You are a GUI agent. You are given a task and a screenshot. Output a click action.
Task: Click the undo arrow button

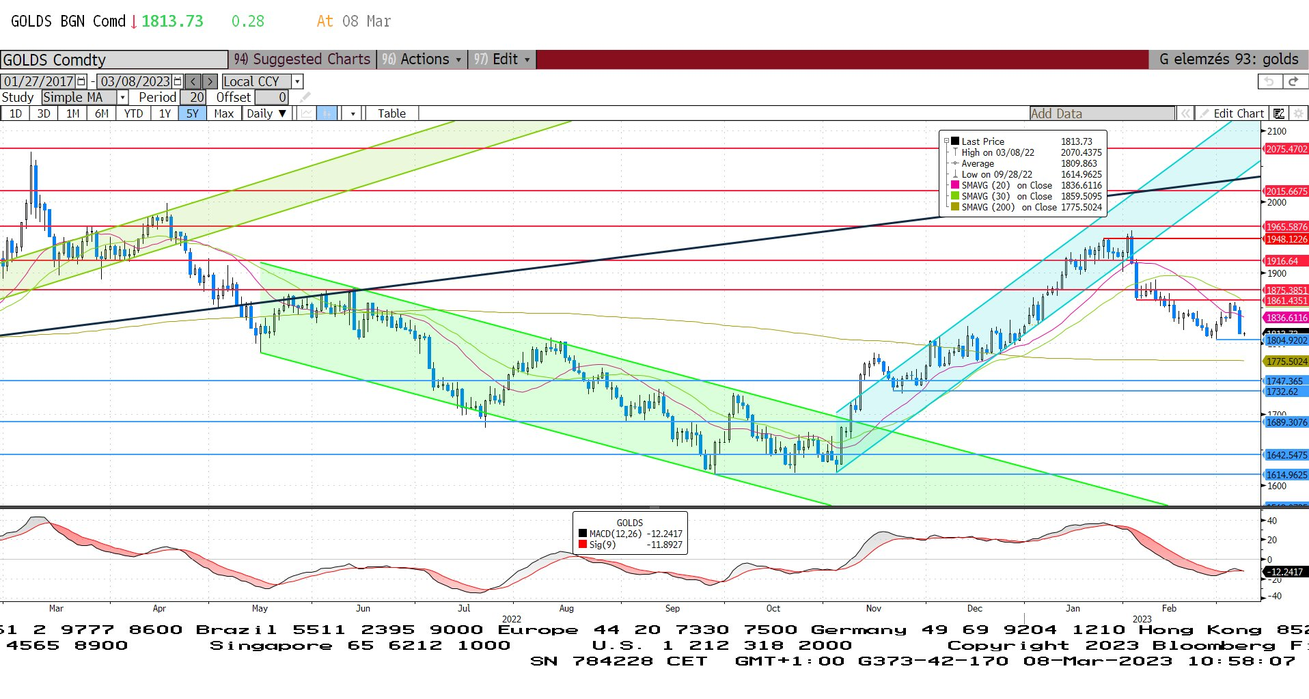[x=1269, y=81]
